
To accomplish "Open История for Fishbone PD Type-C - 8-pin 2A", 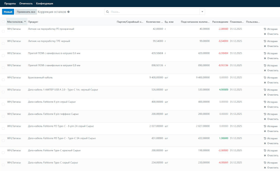I will click(270, 126).
